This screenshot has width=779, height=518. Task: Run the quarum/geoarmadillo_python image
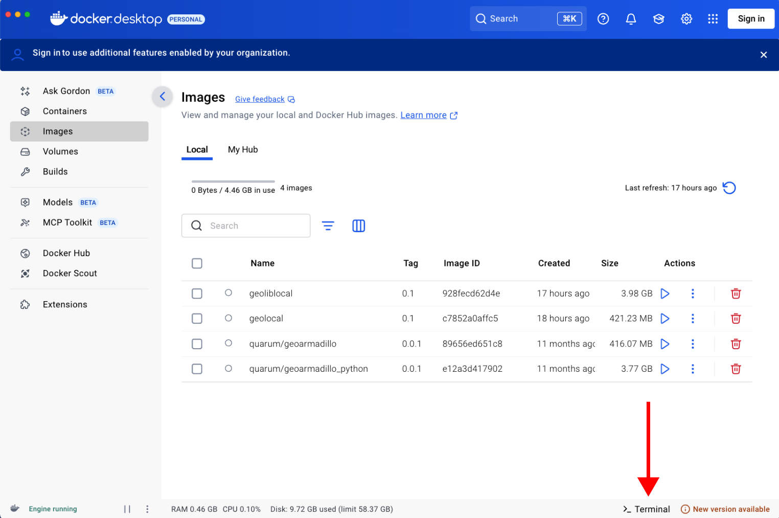(x=665, y=369)
